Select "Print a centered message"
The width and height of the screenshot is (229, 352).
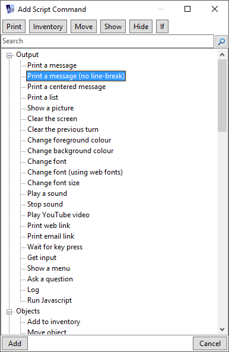(66, 87)
